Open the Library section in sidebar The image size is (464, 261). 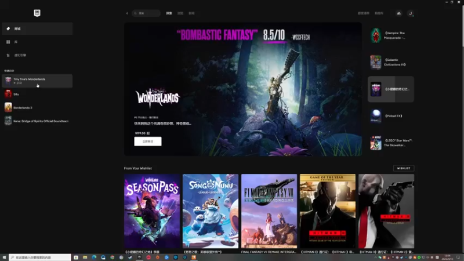pos(37,42)
